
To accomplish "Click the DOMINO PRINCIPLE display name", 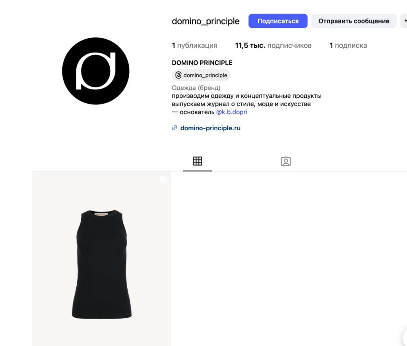I will click(x=202, y=63).
